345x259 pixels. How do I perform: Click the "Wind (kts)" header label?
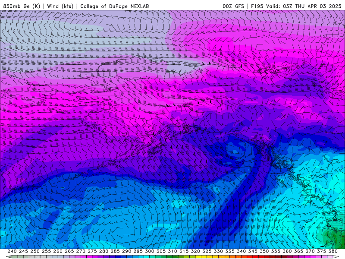click(60, 6)
